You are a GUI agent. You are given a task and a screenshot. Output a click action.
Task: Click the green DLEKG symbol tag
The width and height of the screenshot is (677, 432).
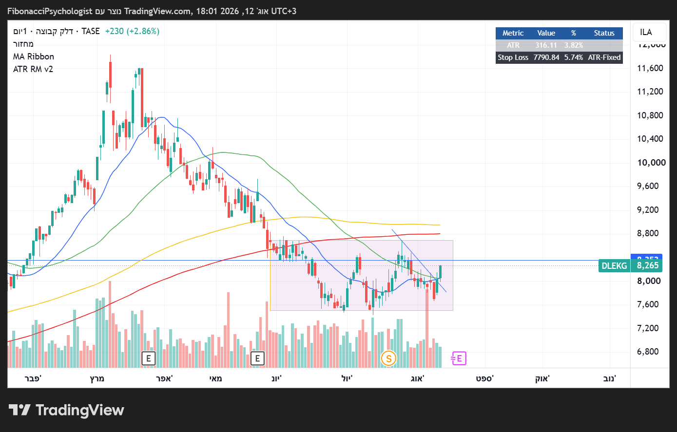pos(614,265)
